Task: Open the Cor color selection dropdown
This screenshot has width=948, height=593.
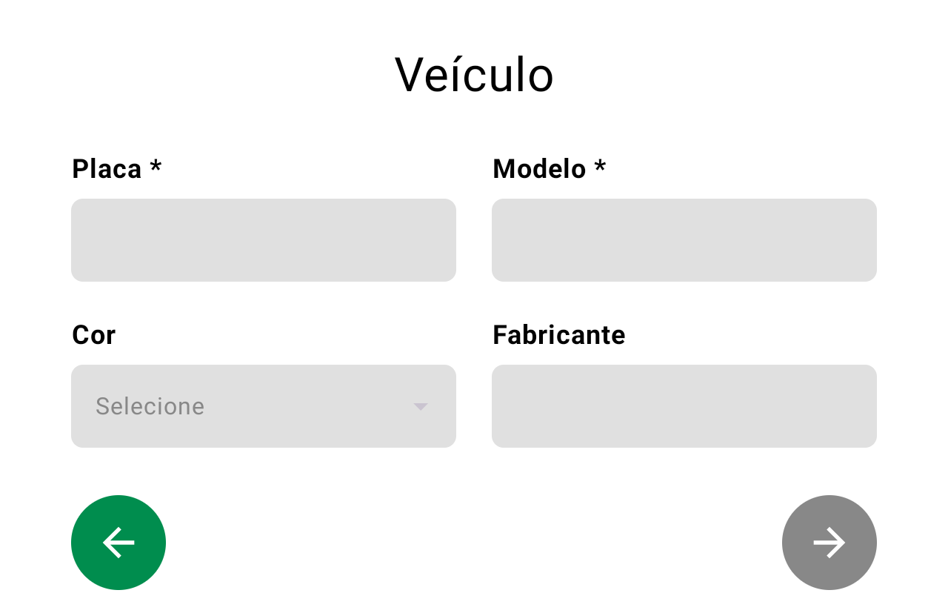Action: [x=264, y=406]
